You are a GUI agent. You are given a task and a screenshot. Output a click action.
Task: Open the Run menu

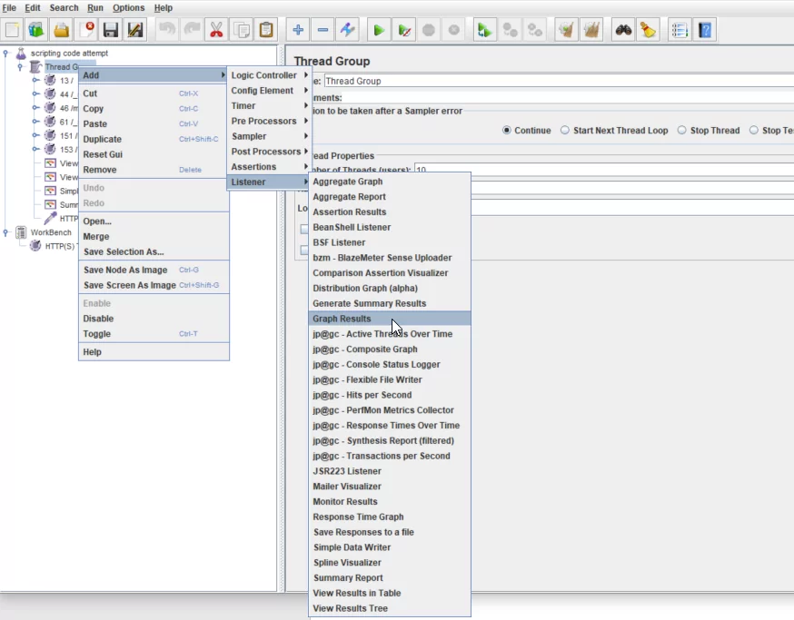click(x=95, y=7)
